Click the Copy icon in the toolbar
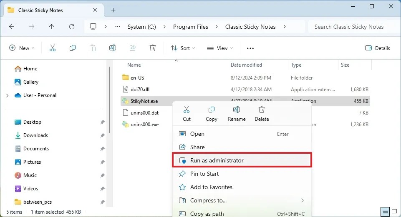The height and width of the screenshot is (217, 401). coord(73,48)
